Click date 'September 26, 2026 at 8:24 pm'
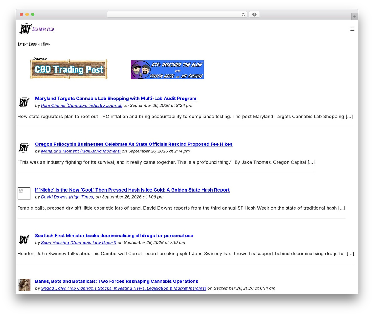374x316 pixels. pyautogui.click(x=161, y=106)
